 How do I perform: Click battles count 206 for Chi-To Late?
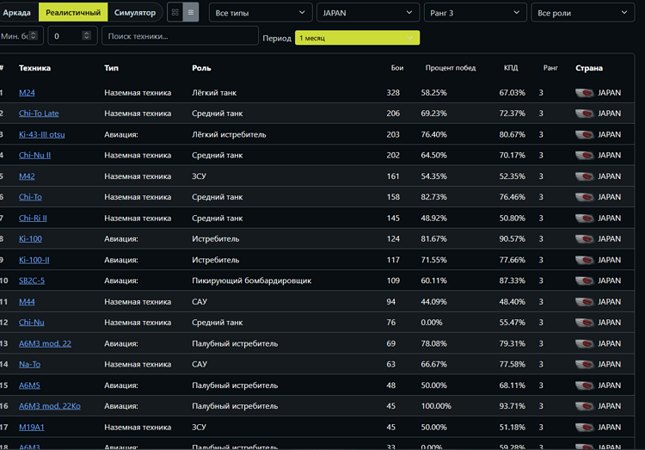point(393,114)
